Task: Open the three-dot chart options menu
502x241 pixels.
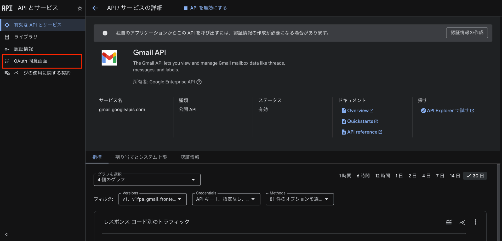Action: 475,222
